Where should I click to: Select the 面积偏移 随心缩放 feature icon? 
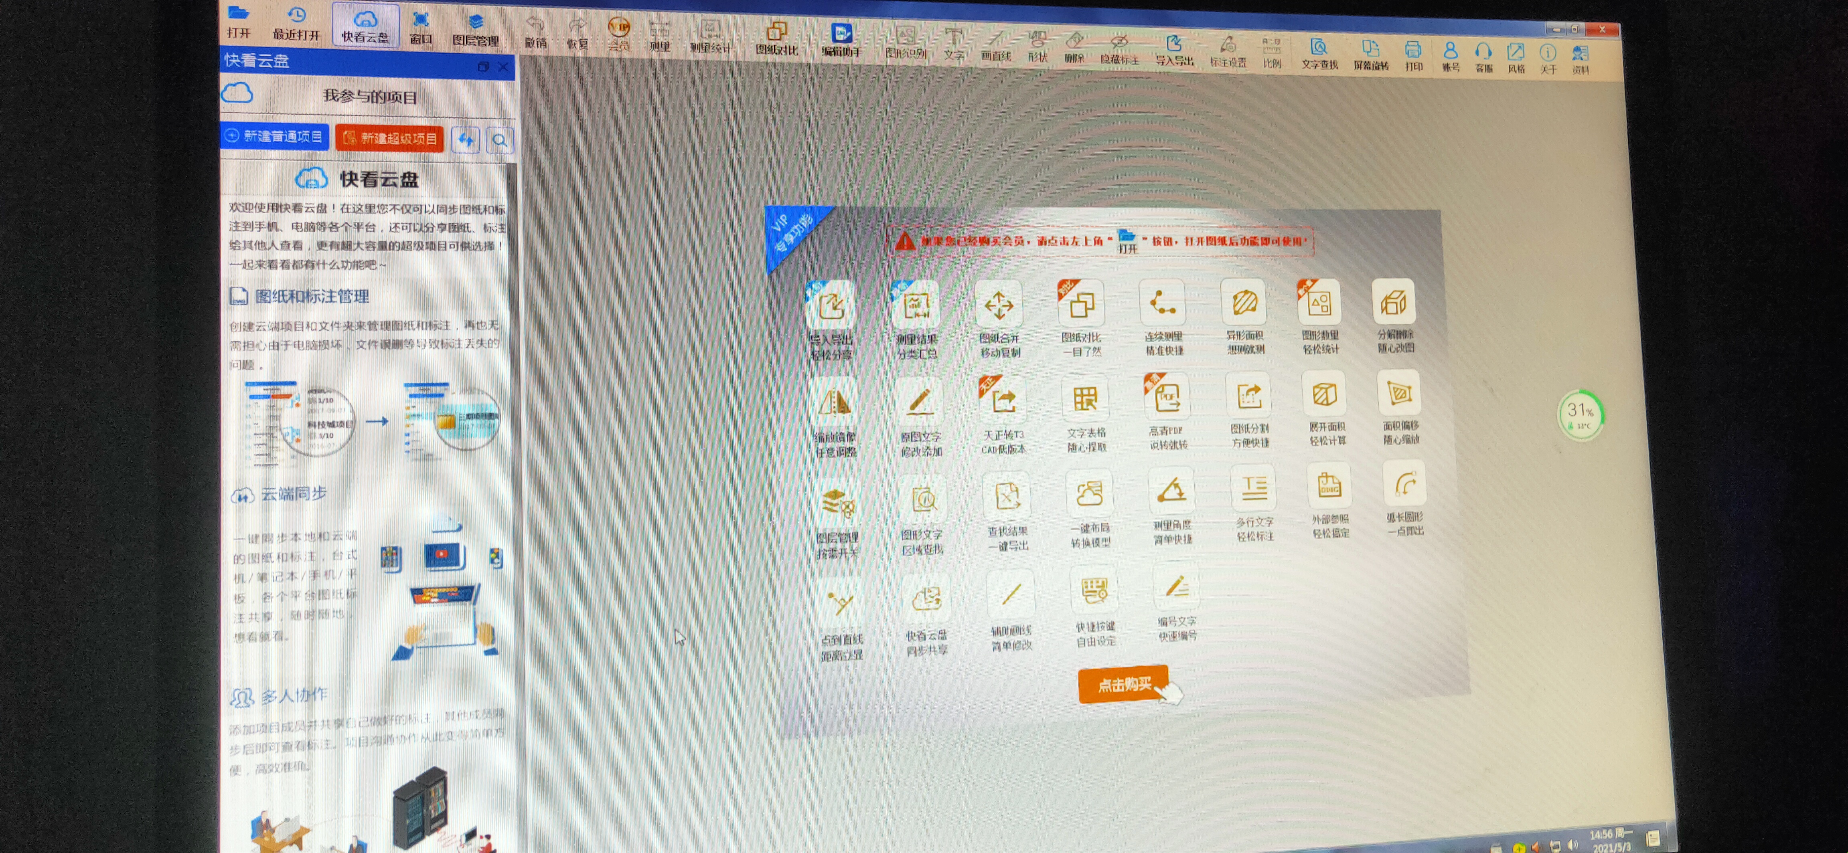tap(1399, 392)
